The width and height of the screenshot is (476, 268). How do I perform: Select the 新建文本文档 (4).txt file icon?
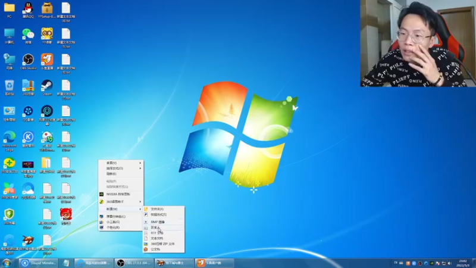coord(65,12)
